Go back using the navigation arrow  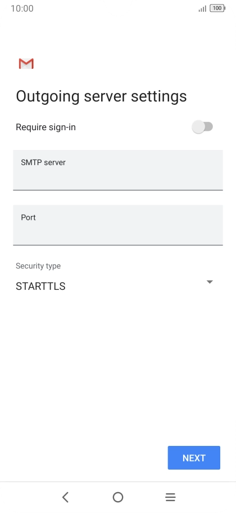(65, 497)
